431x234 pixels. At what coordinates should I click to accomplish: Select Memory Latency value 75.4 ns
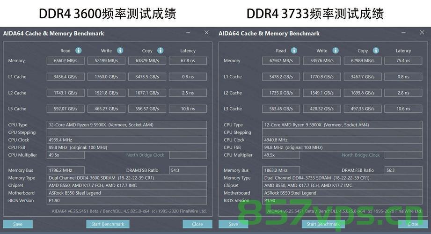pyautogui.click(x=403, y=60)
